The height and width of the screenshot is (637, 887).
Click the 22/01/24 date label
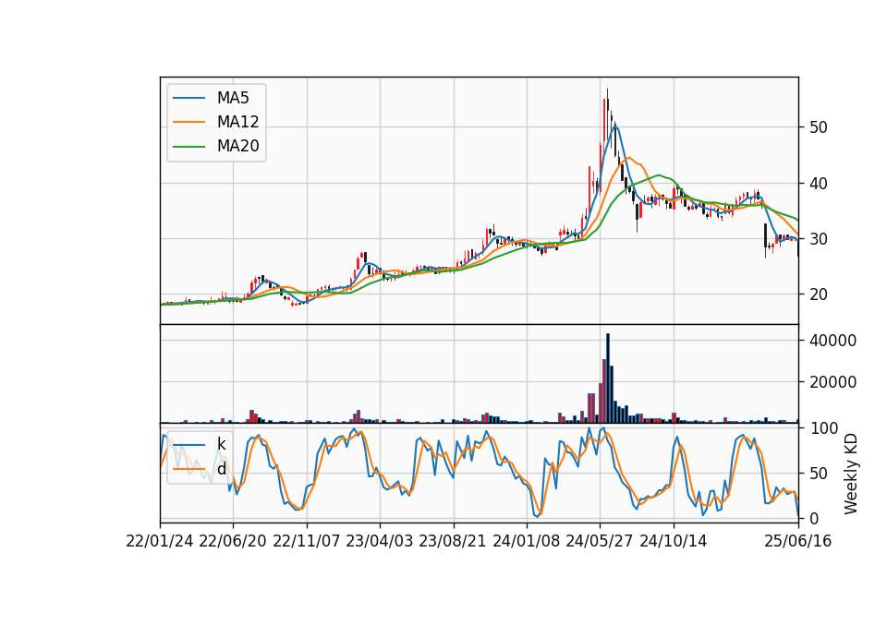point(160,541)
